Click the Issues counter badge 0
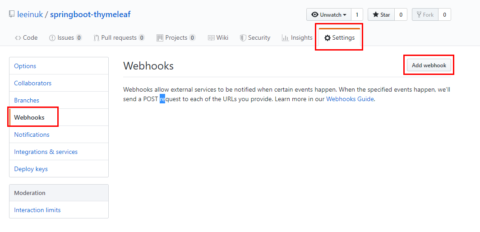 point(79,38)
